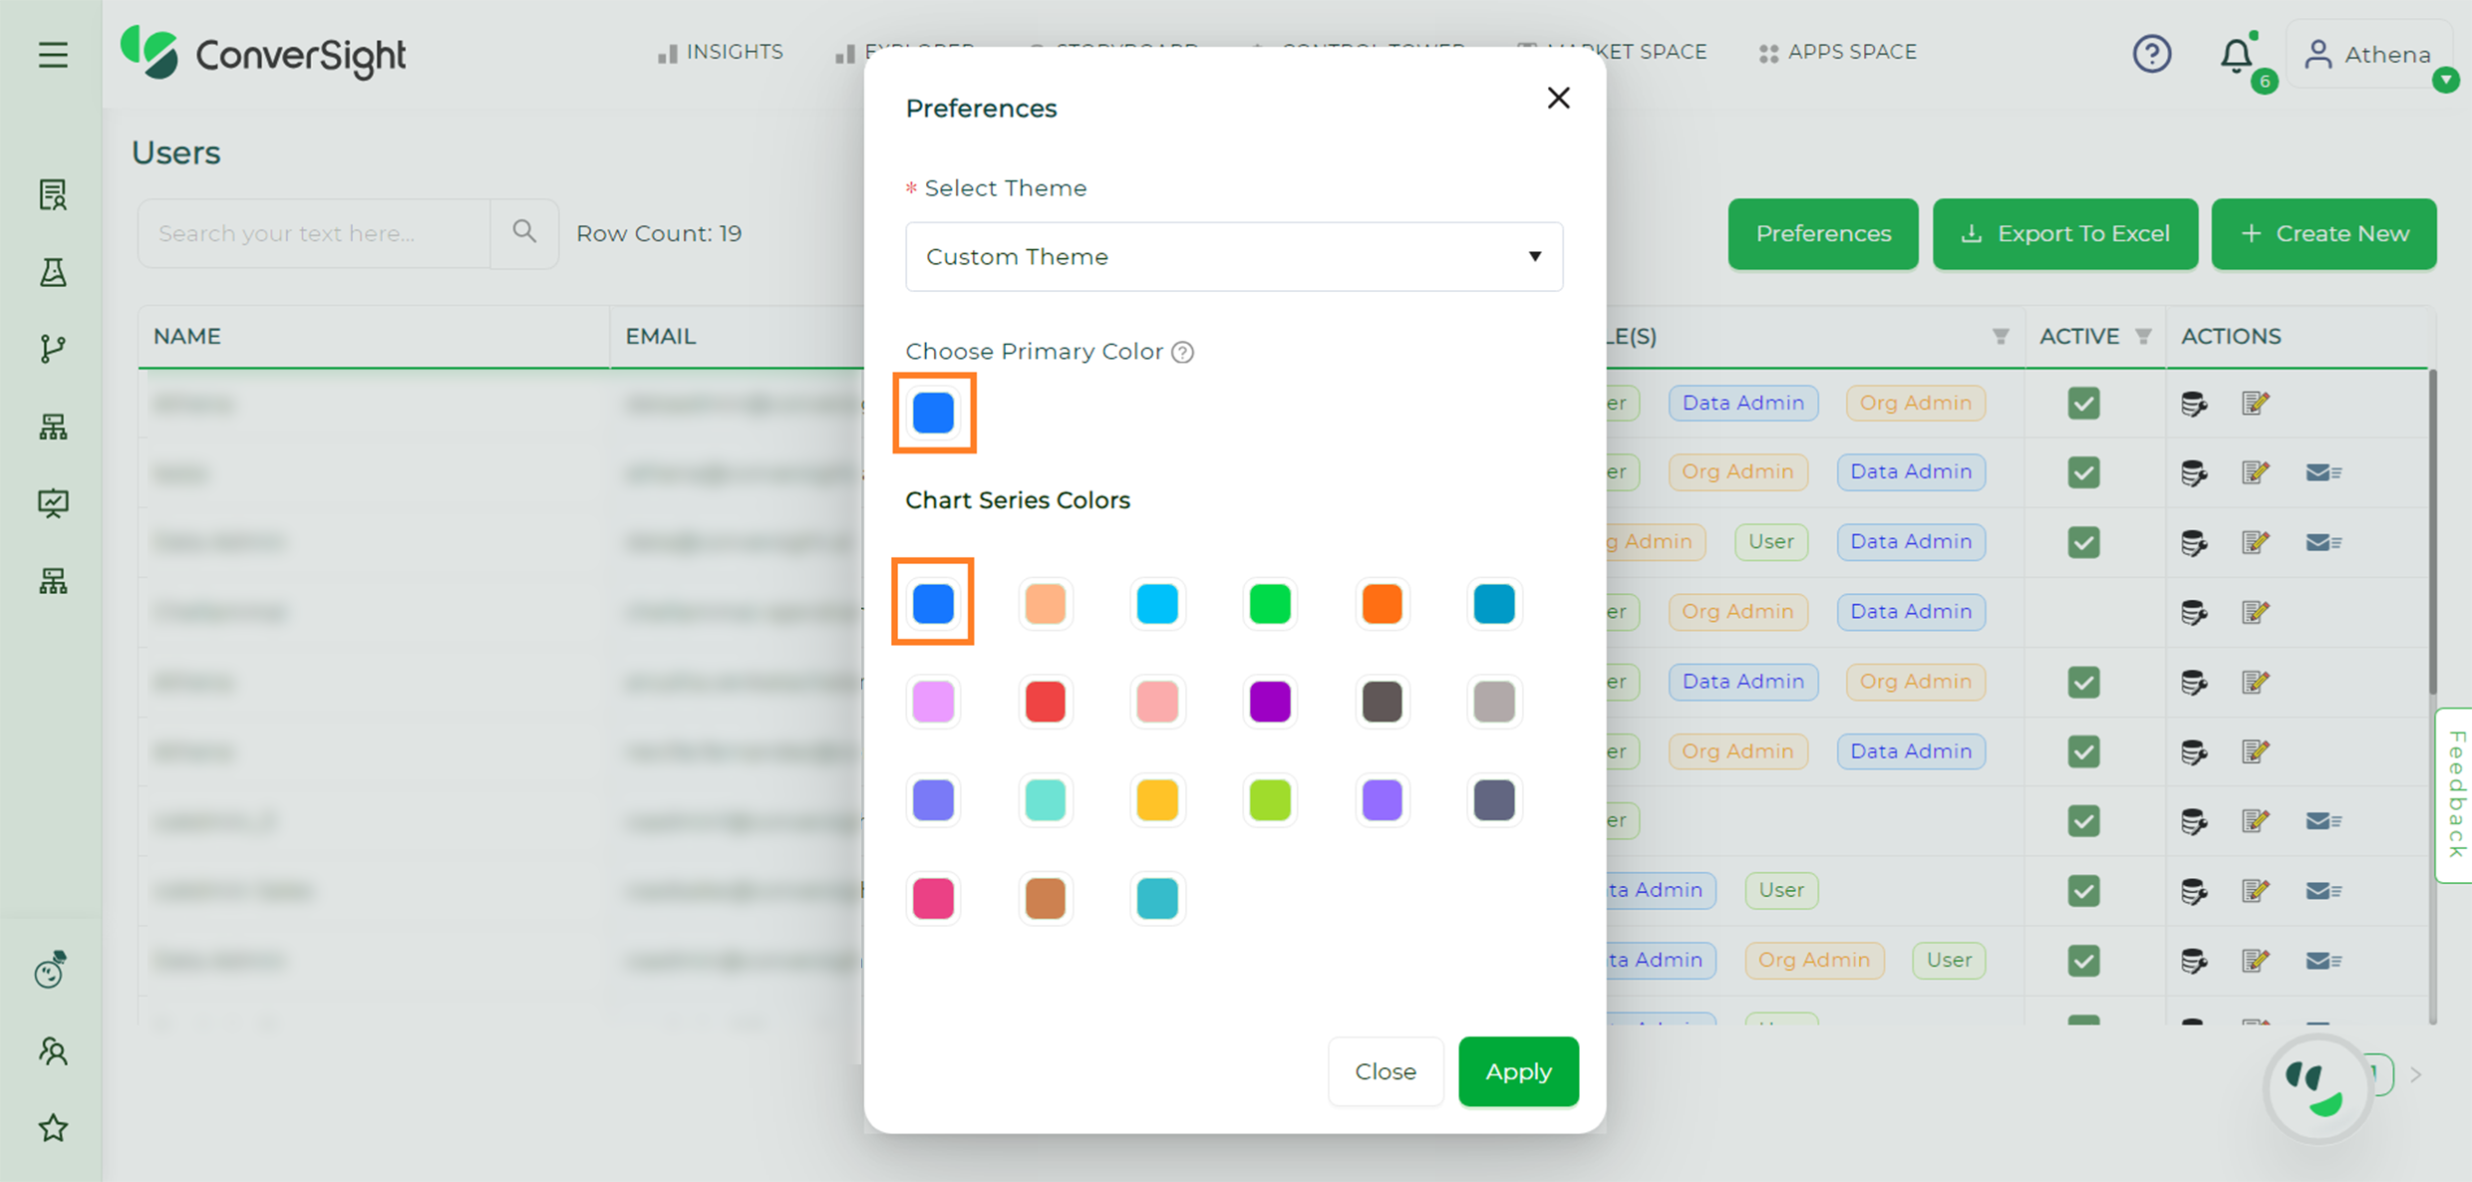Open the branch workflow sidebar icon
This screenshot has width=2472, height=1182.
pos(53,349)
